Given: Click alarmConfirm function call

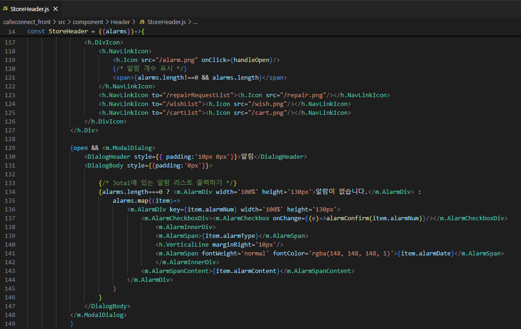Looking at the screenshot, I should coord(348,218).
